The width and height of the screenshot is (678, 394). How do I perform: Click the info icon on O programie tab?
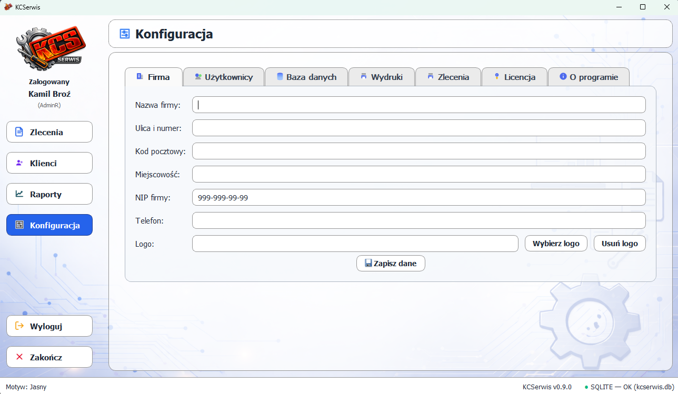[563, 77]
